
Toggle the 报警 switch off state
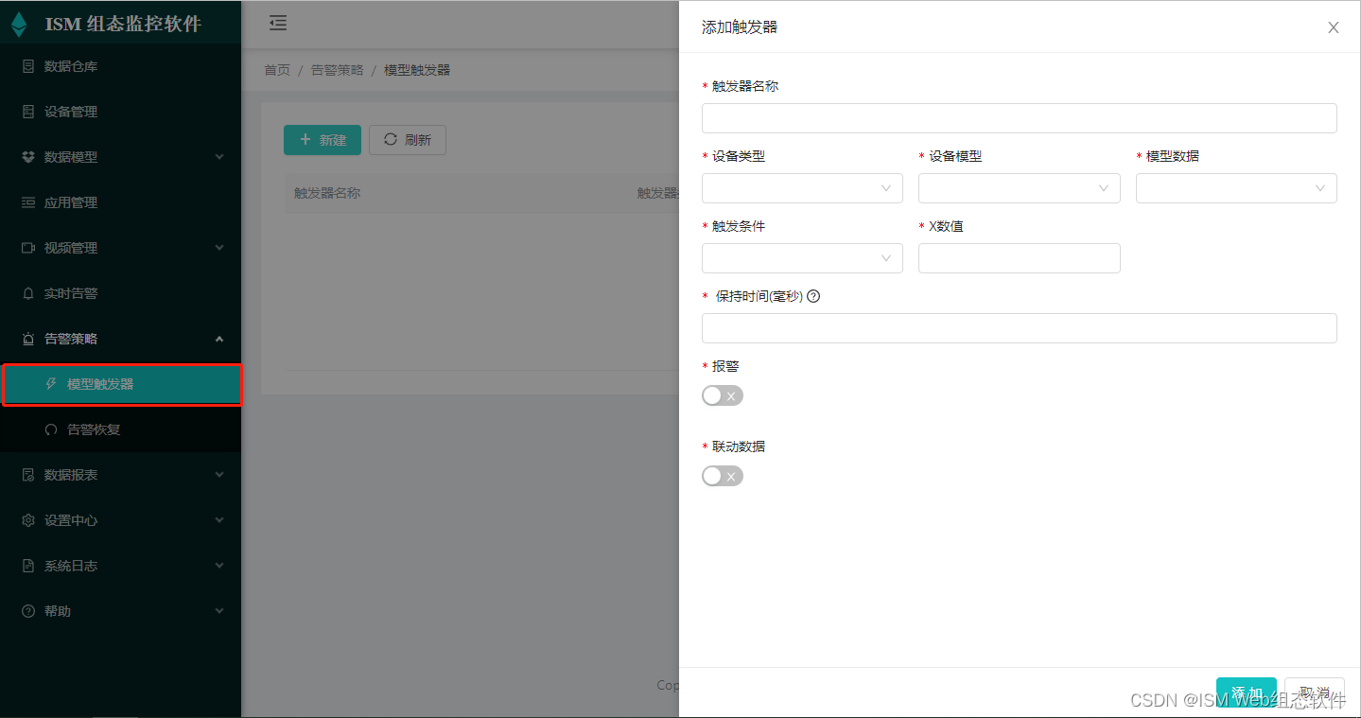click(x=722, y=395)
